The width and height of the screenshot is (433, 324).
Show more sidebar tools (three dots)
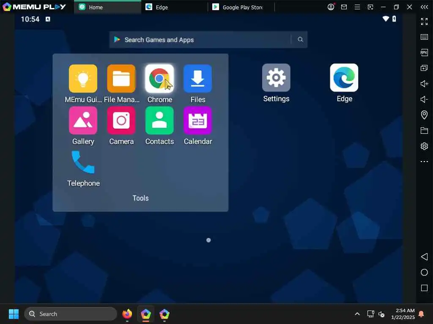point(424,162)
